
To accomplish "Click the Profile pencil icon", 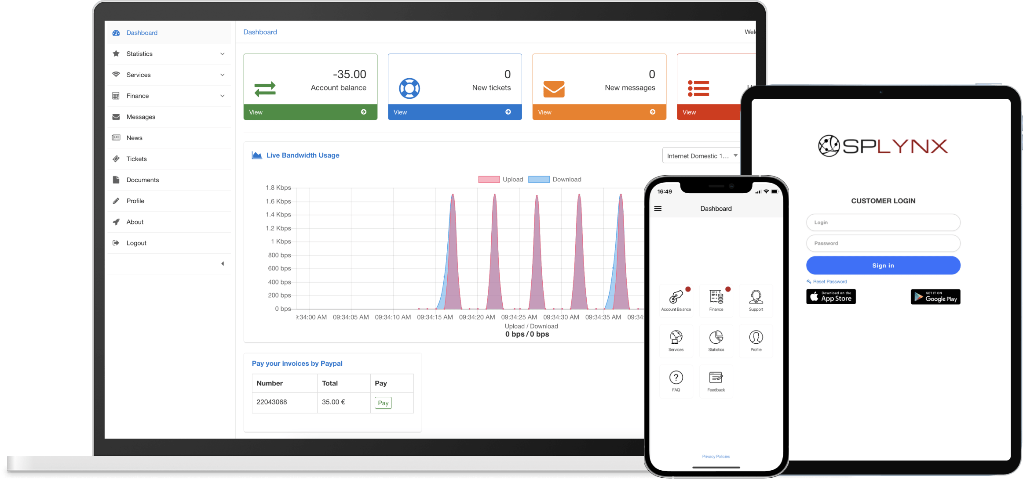I will click(x=116, y=201).
